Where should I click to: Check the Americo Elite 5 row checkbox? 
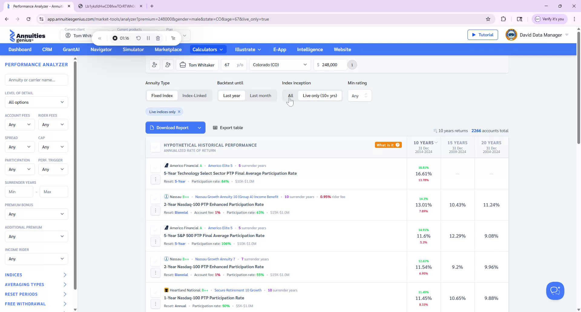click(x=155, y=168)
